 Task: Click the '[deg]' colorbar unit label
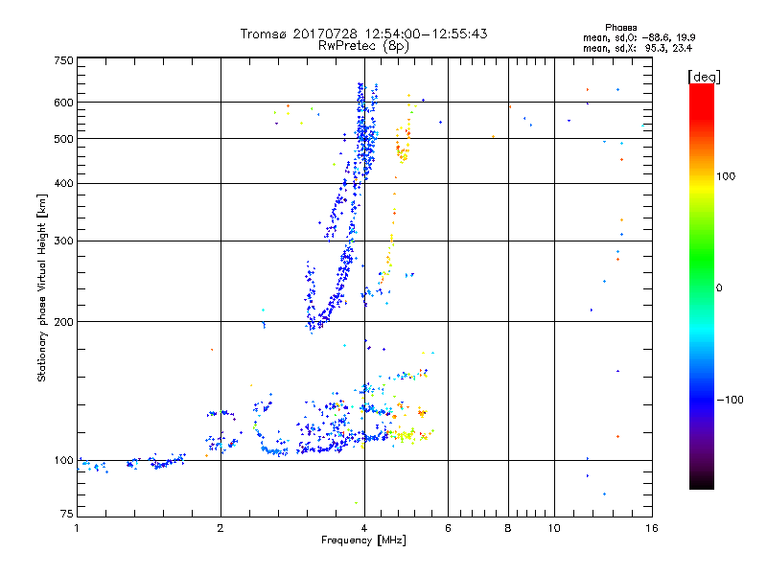point(704,77)
